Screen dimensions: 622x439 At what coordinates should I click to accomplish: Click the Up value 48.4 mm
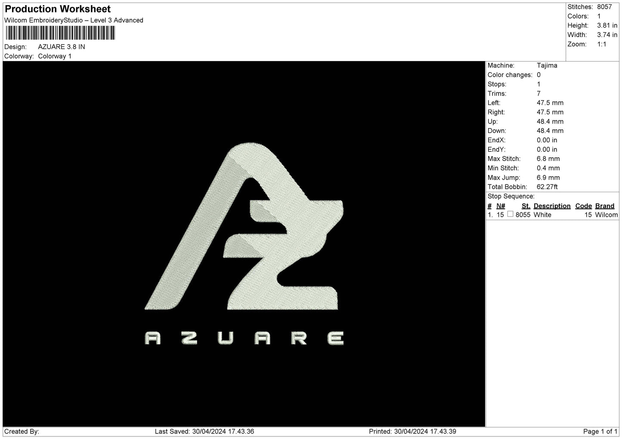550,121
